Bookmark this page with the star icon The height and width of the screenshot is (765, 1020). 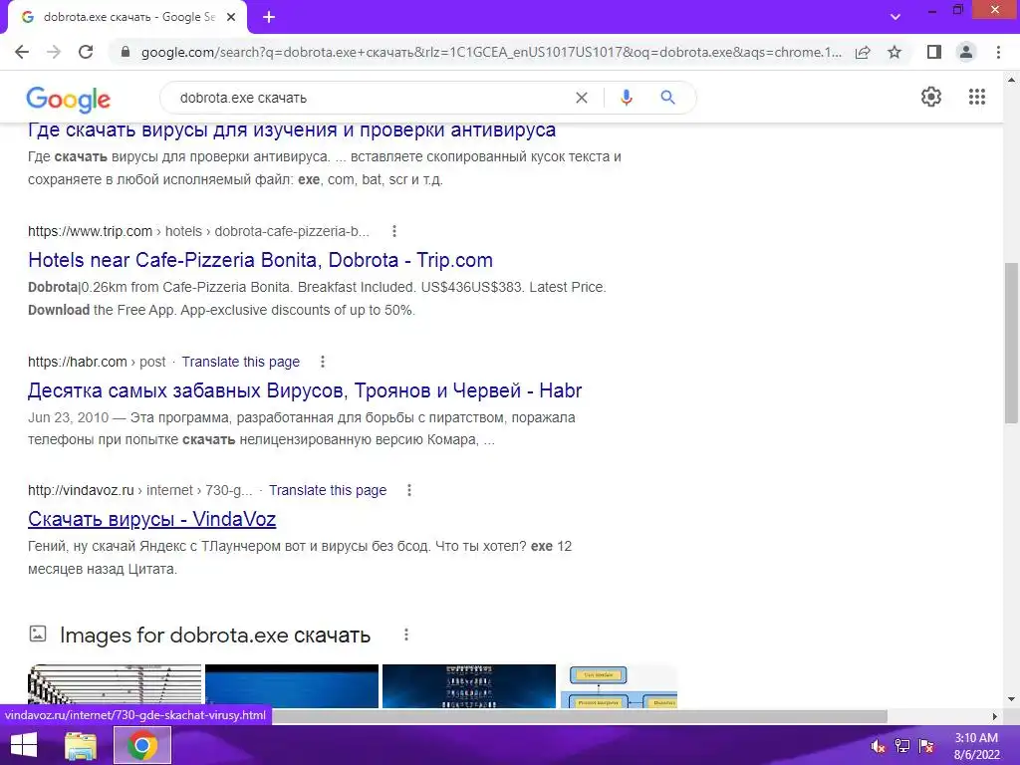[894, 52]
